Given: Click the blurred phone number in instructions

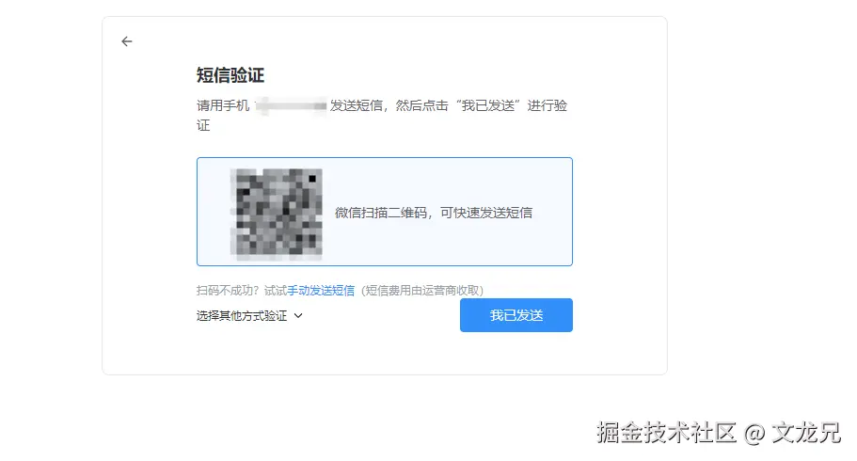Looking at the screenshot, I should tap(291, 105).
